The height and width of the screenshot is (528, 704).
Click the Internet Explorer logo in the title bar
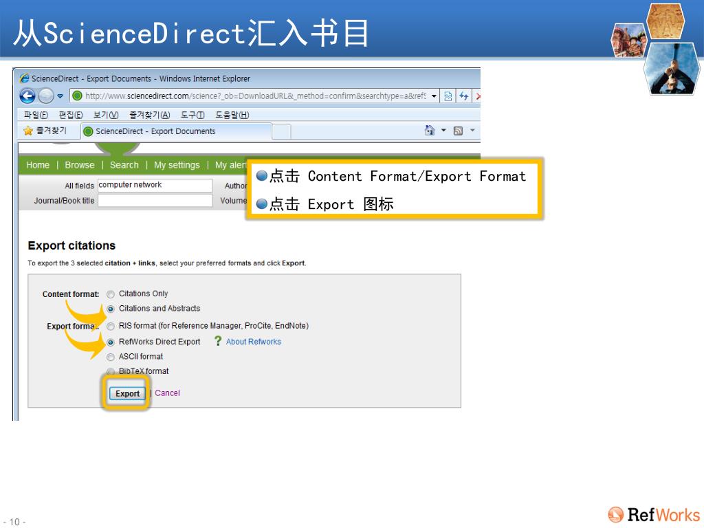point(24,78)
